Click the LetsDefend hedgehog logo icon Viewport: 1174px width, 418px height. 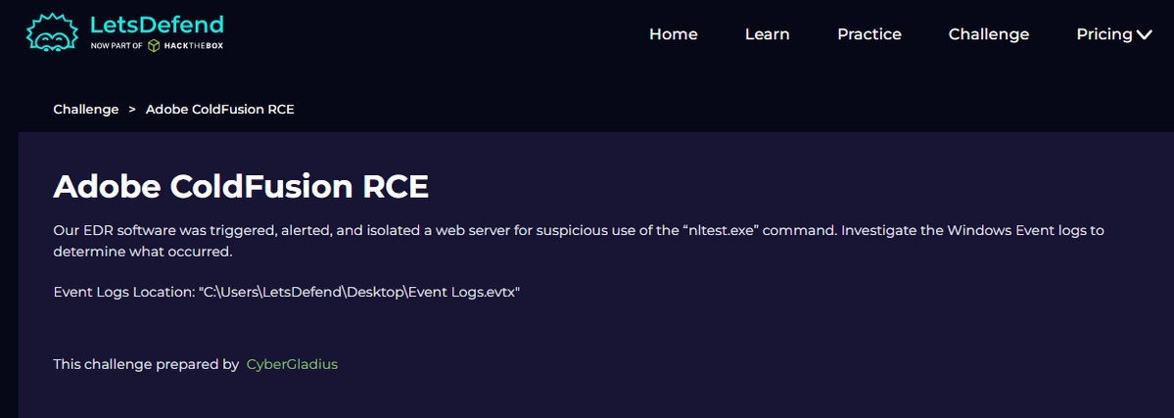(54, 33)
